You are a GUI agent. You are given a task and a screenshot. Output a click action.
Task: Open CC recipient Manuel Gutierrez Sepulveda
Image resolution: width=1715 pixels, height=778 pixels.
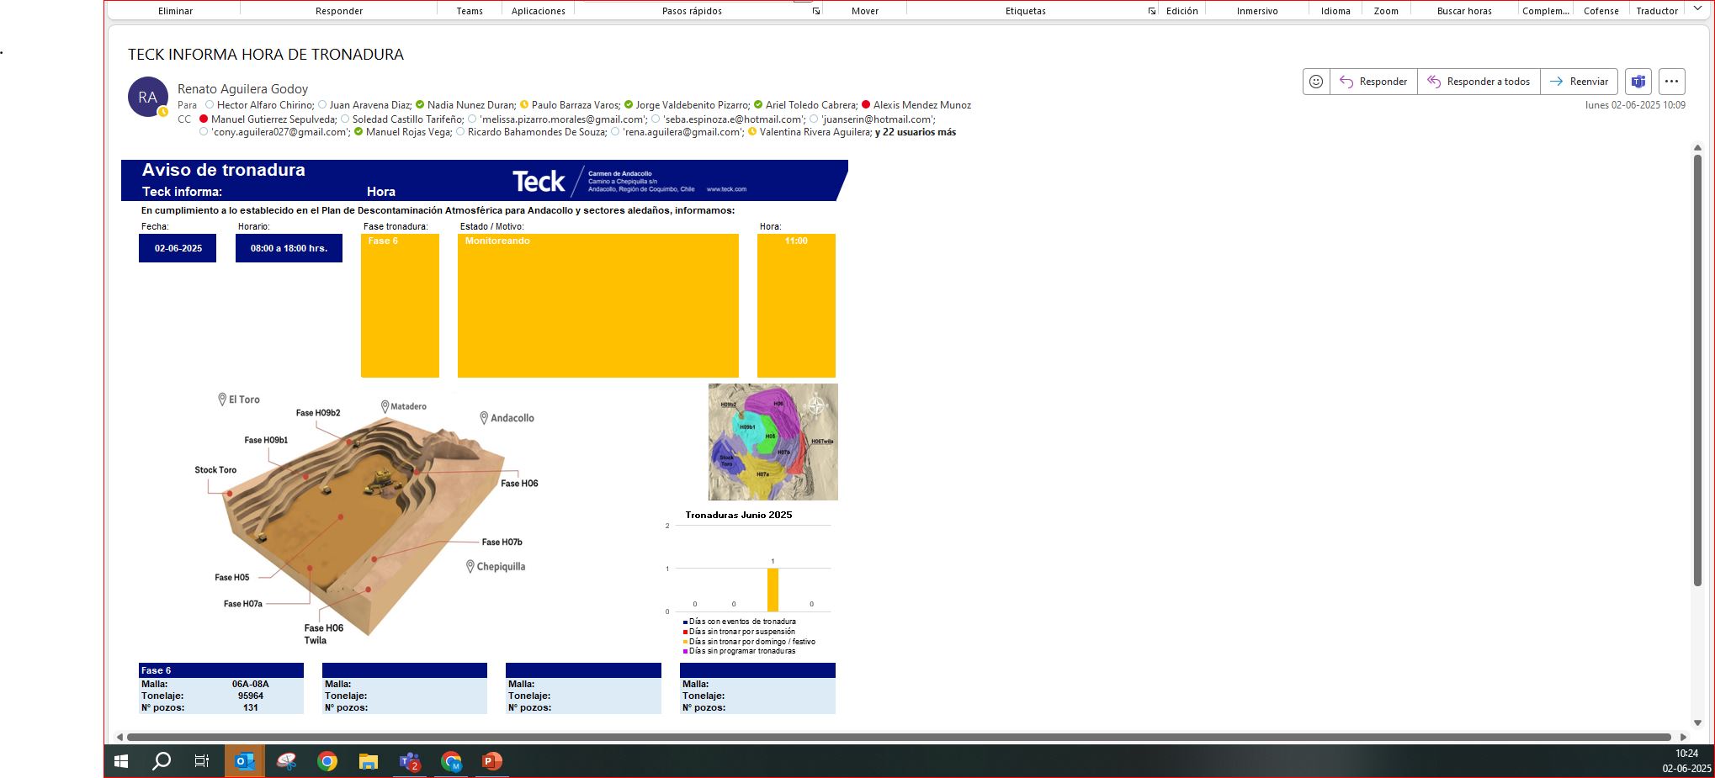pyautogui.click(x=273, y=119)
